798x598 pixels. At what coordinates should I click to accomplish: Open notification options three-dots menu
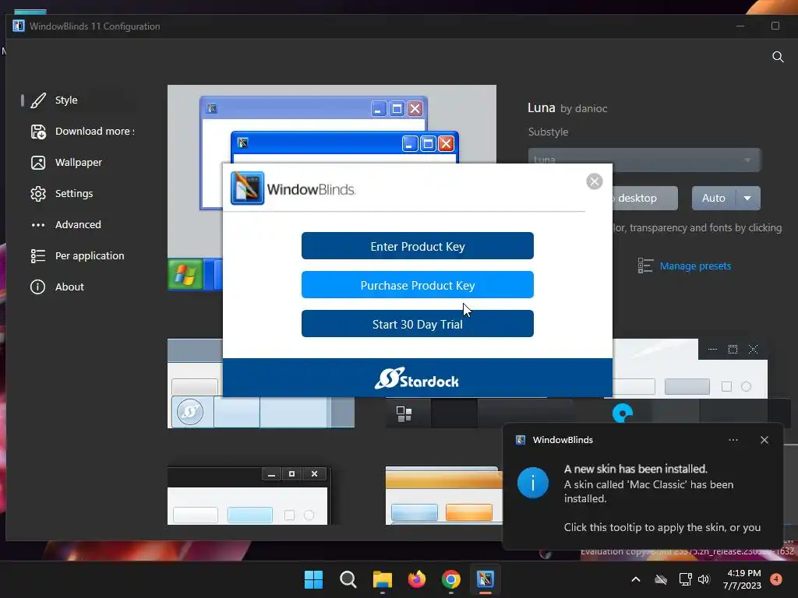click(x=733, y=440)
